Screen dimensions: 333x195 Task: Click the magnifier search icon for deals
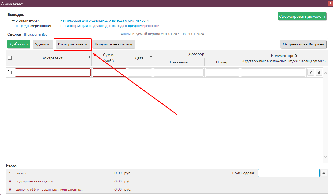323,173
